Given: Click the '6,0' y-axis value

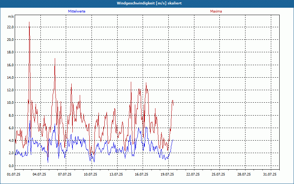Looking at the screenshot, I should 11,128.
